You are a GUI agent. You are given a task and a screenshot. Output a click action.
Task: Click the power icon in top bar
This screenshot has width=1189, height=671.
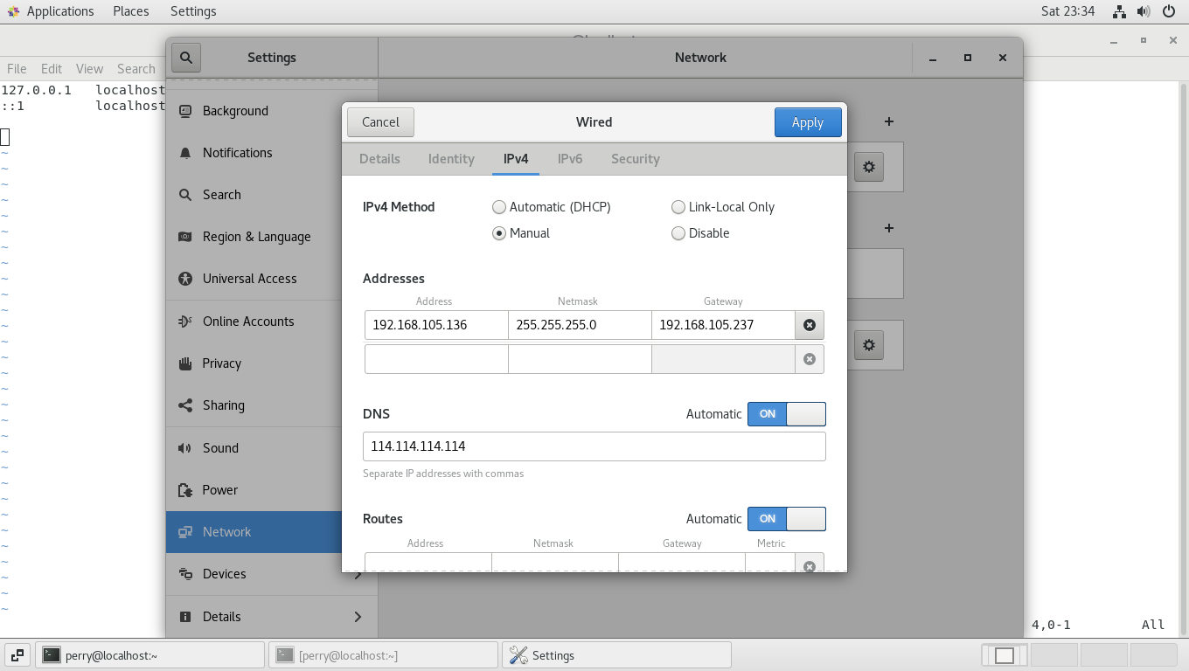point(1169,11)
